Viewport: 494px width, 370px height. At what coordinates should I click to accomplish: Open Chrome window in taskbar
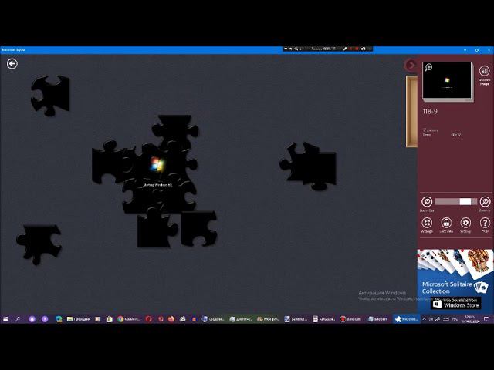click(x=129, y=319)
